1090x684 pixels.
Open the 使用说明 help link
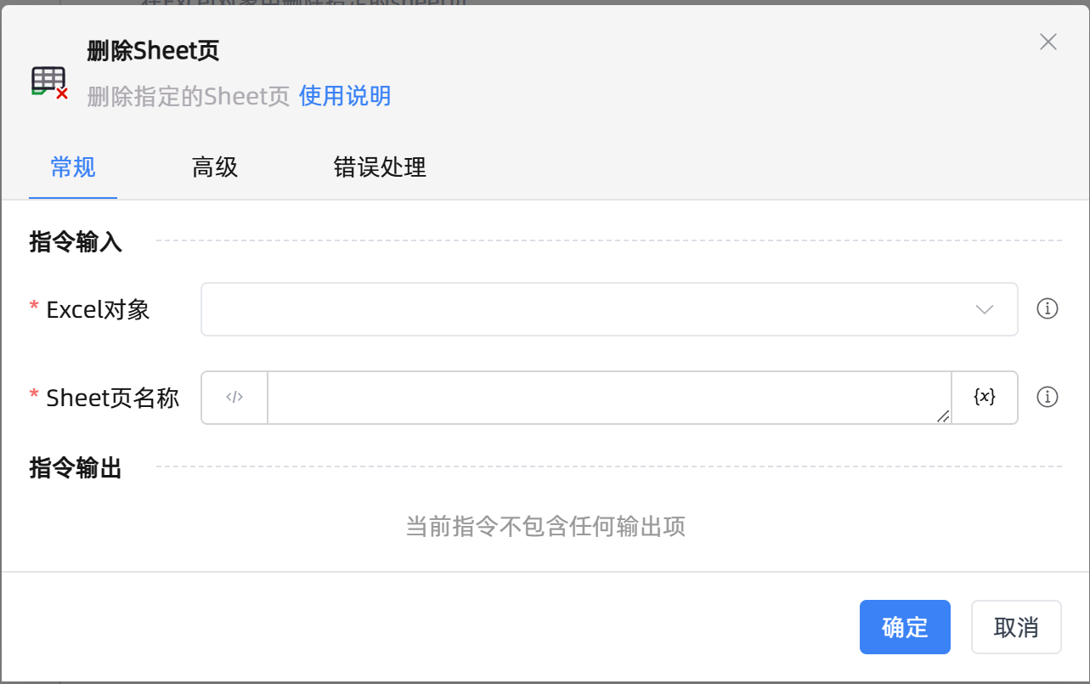click(345, 96)
